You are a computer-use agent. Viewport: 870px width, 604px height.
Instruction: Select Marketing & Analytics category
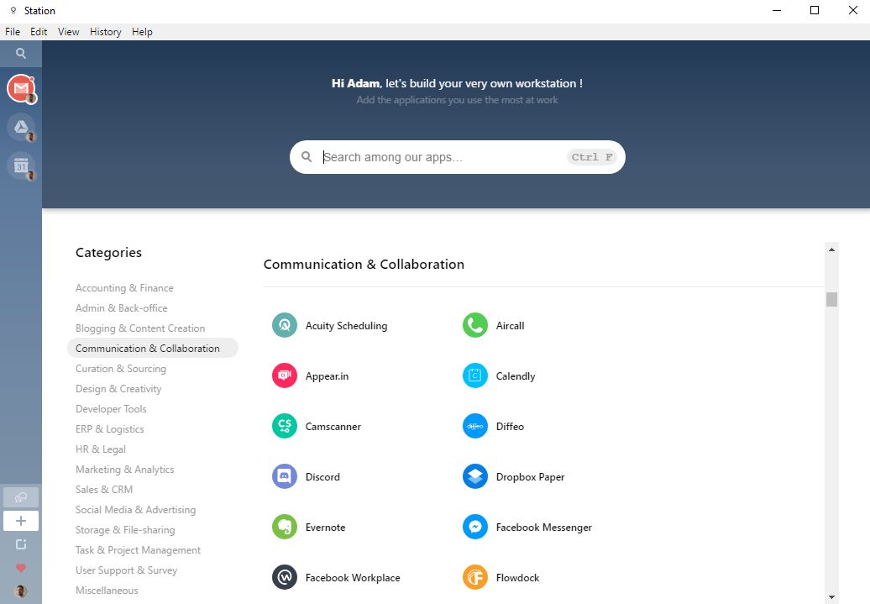click(x=125, y=470)
